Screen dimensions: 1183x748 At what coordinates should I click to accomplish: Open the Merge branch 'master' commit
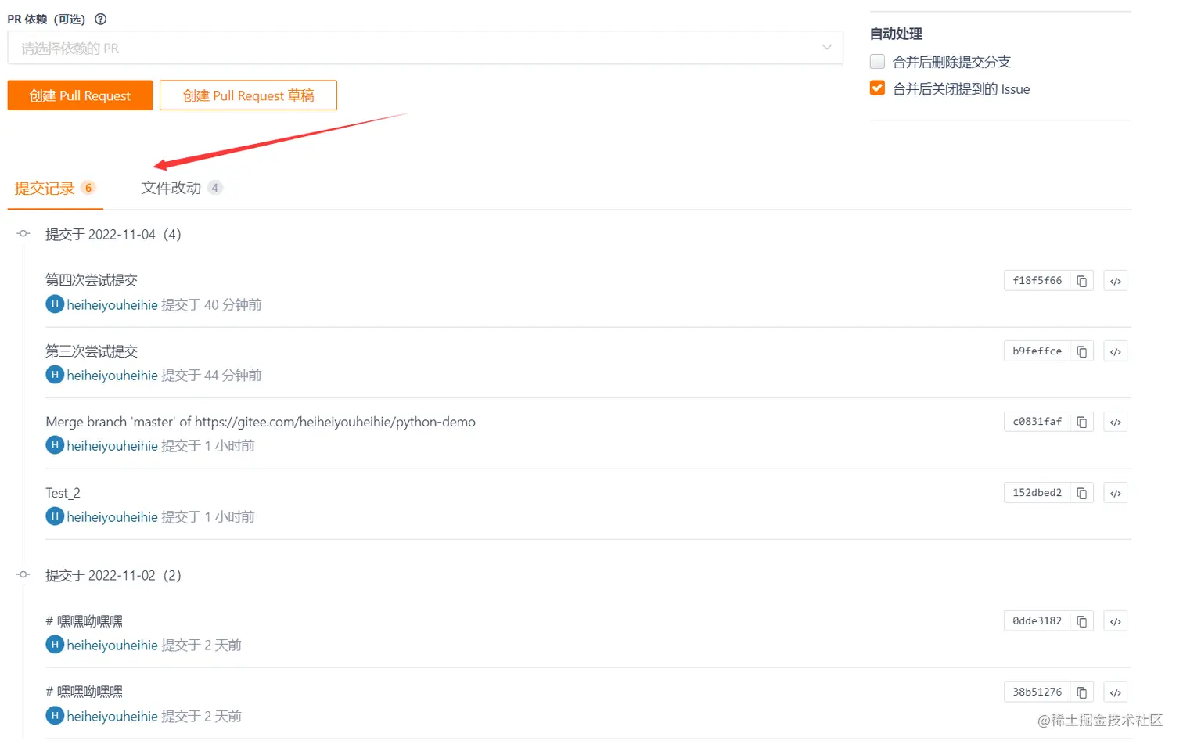coord(261,422)
